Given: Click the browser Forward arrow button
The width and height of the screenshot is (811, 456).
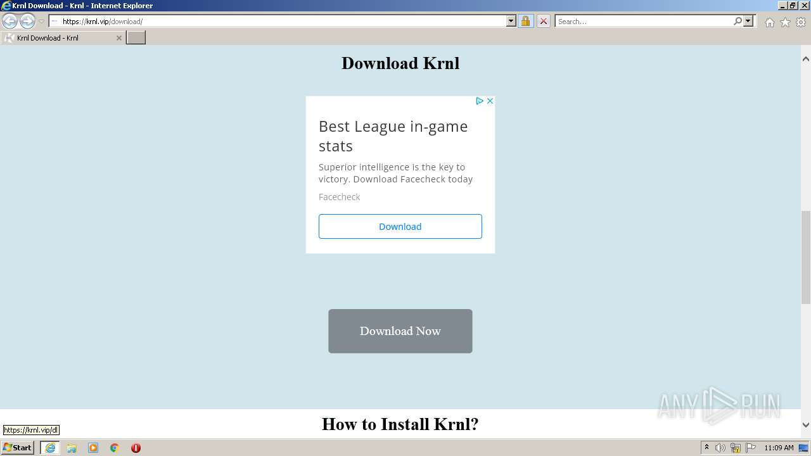Looking at the screenshot, I should pos(27,22).
